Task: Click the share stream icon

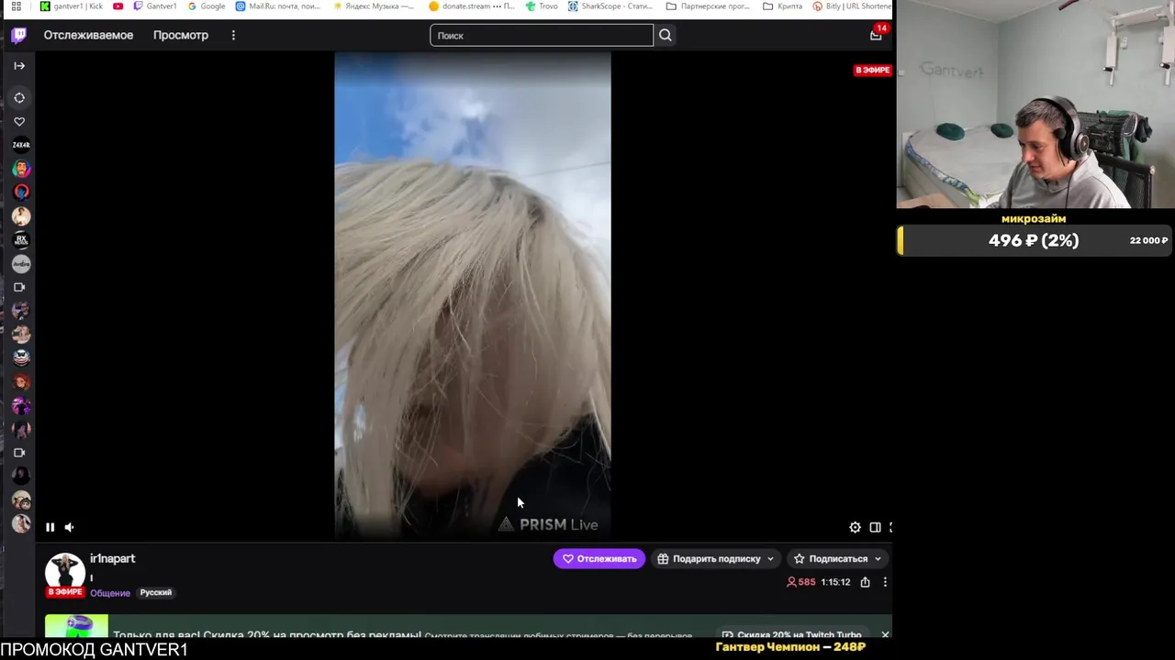Action: [865, 582]
